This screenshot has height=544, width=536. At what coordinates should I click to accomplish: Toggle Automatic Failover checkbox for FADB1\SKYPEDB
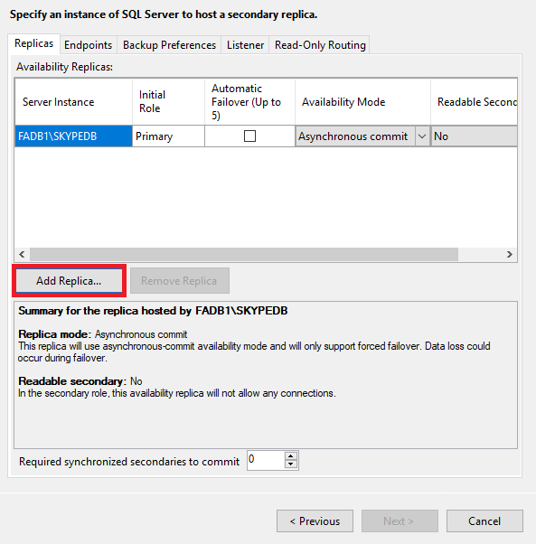(249, 136)
